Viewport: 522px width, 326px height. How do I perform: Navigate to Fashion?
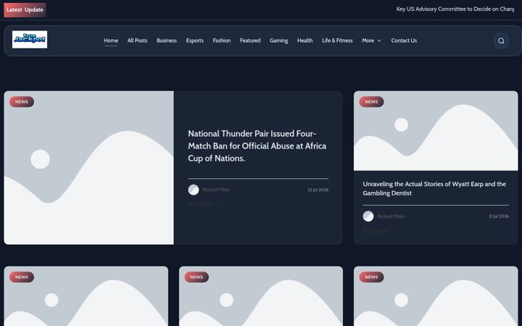222,41
